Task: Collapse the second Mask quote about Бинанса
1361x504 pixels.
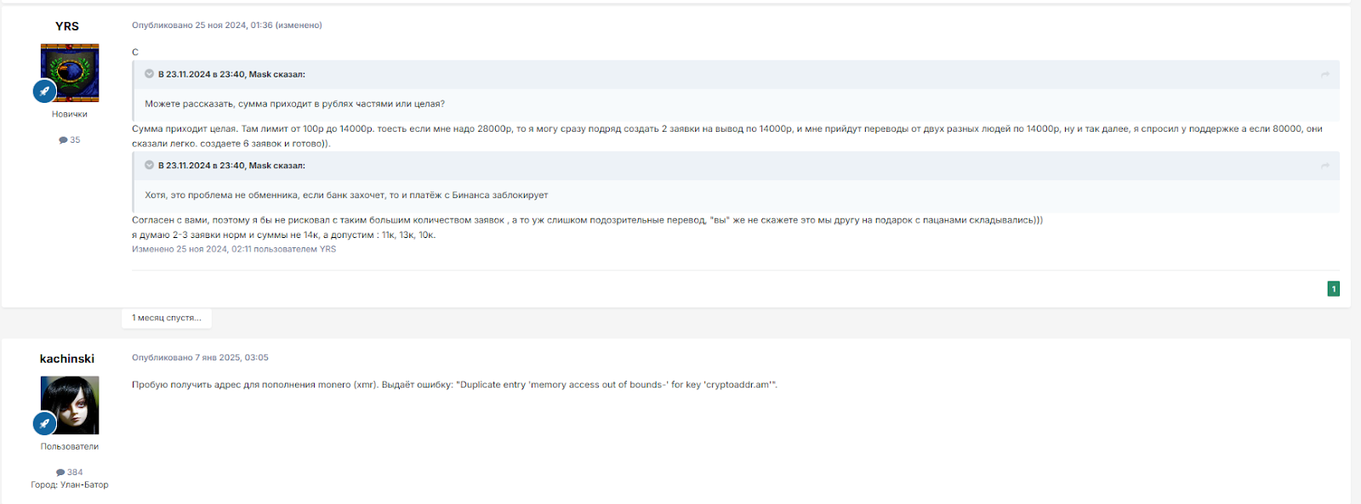Action: [x=150, y=165]
